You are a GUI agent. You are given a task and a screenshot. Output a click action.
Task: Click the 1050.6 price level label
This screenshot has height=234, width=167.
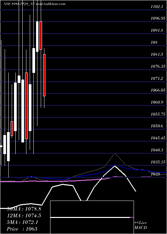coord(157,126)
